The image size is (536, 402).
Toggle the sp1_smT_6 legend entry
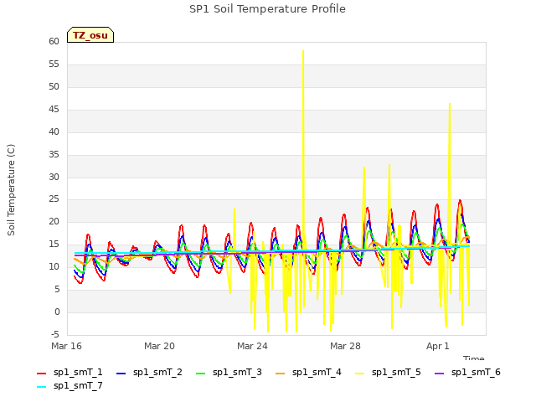click(x=467, y=372)
